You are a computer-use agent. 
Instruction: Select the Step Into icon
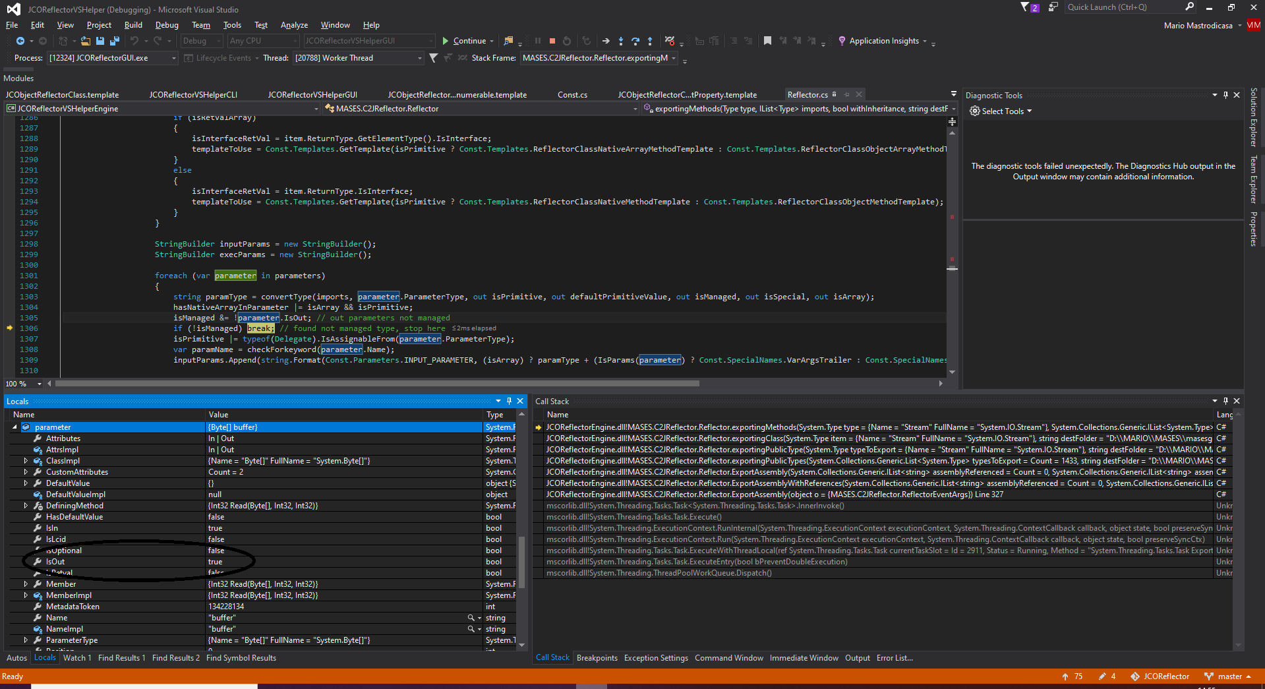tap(621, 41)
